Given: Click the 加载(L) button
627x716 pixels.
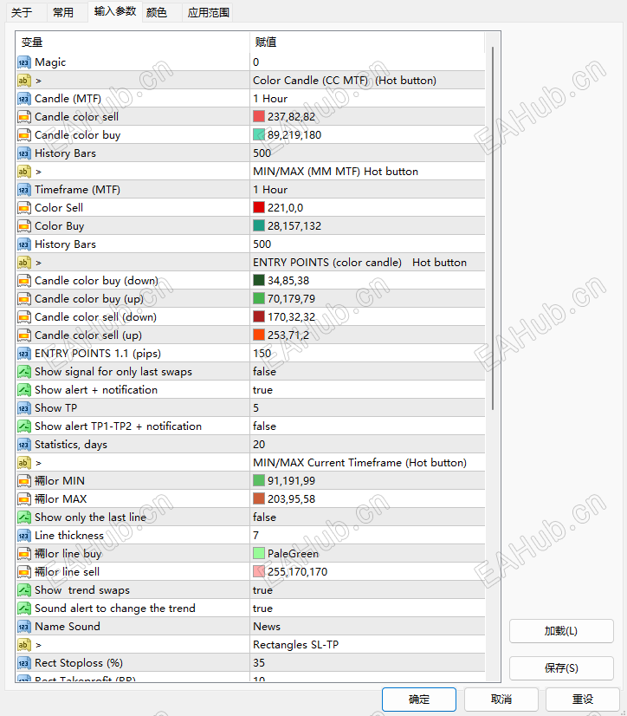Looking at the screenshot, I should point(561,631).
